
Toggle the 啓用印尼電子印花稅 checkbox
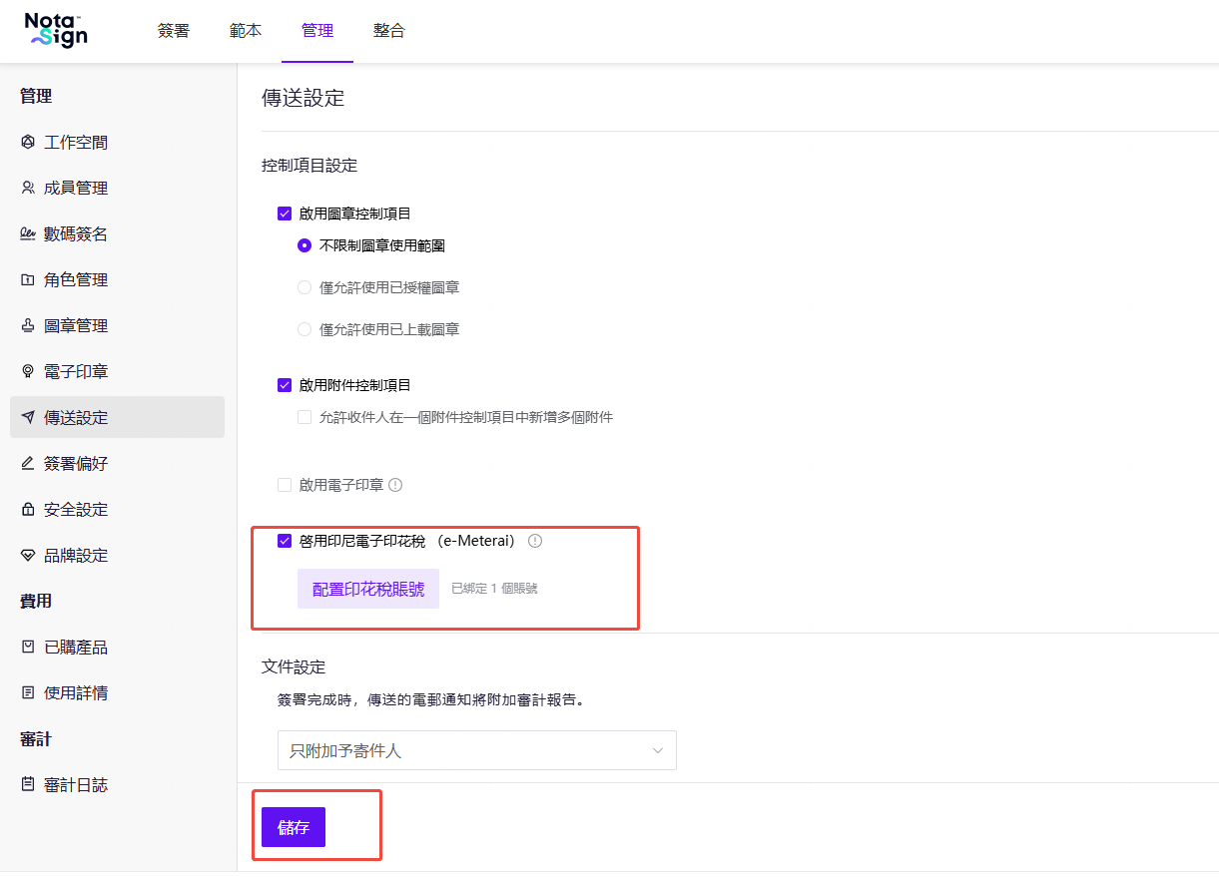coord(285,541)
